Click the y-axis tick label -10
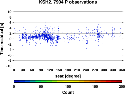 tap(9, 66)
